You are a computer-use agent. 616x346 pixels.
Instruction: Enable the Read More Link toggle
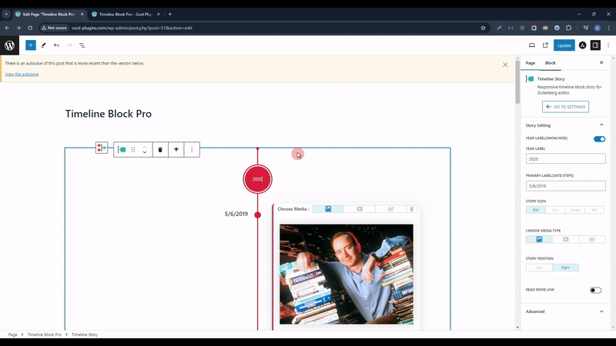click(x=595, y=291)
